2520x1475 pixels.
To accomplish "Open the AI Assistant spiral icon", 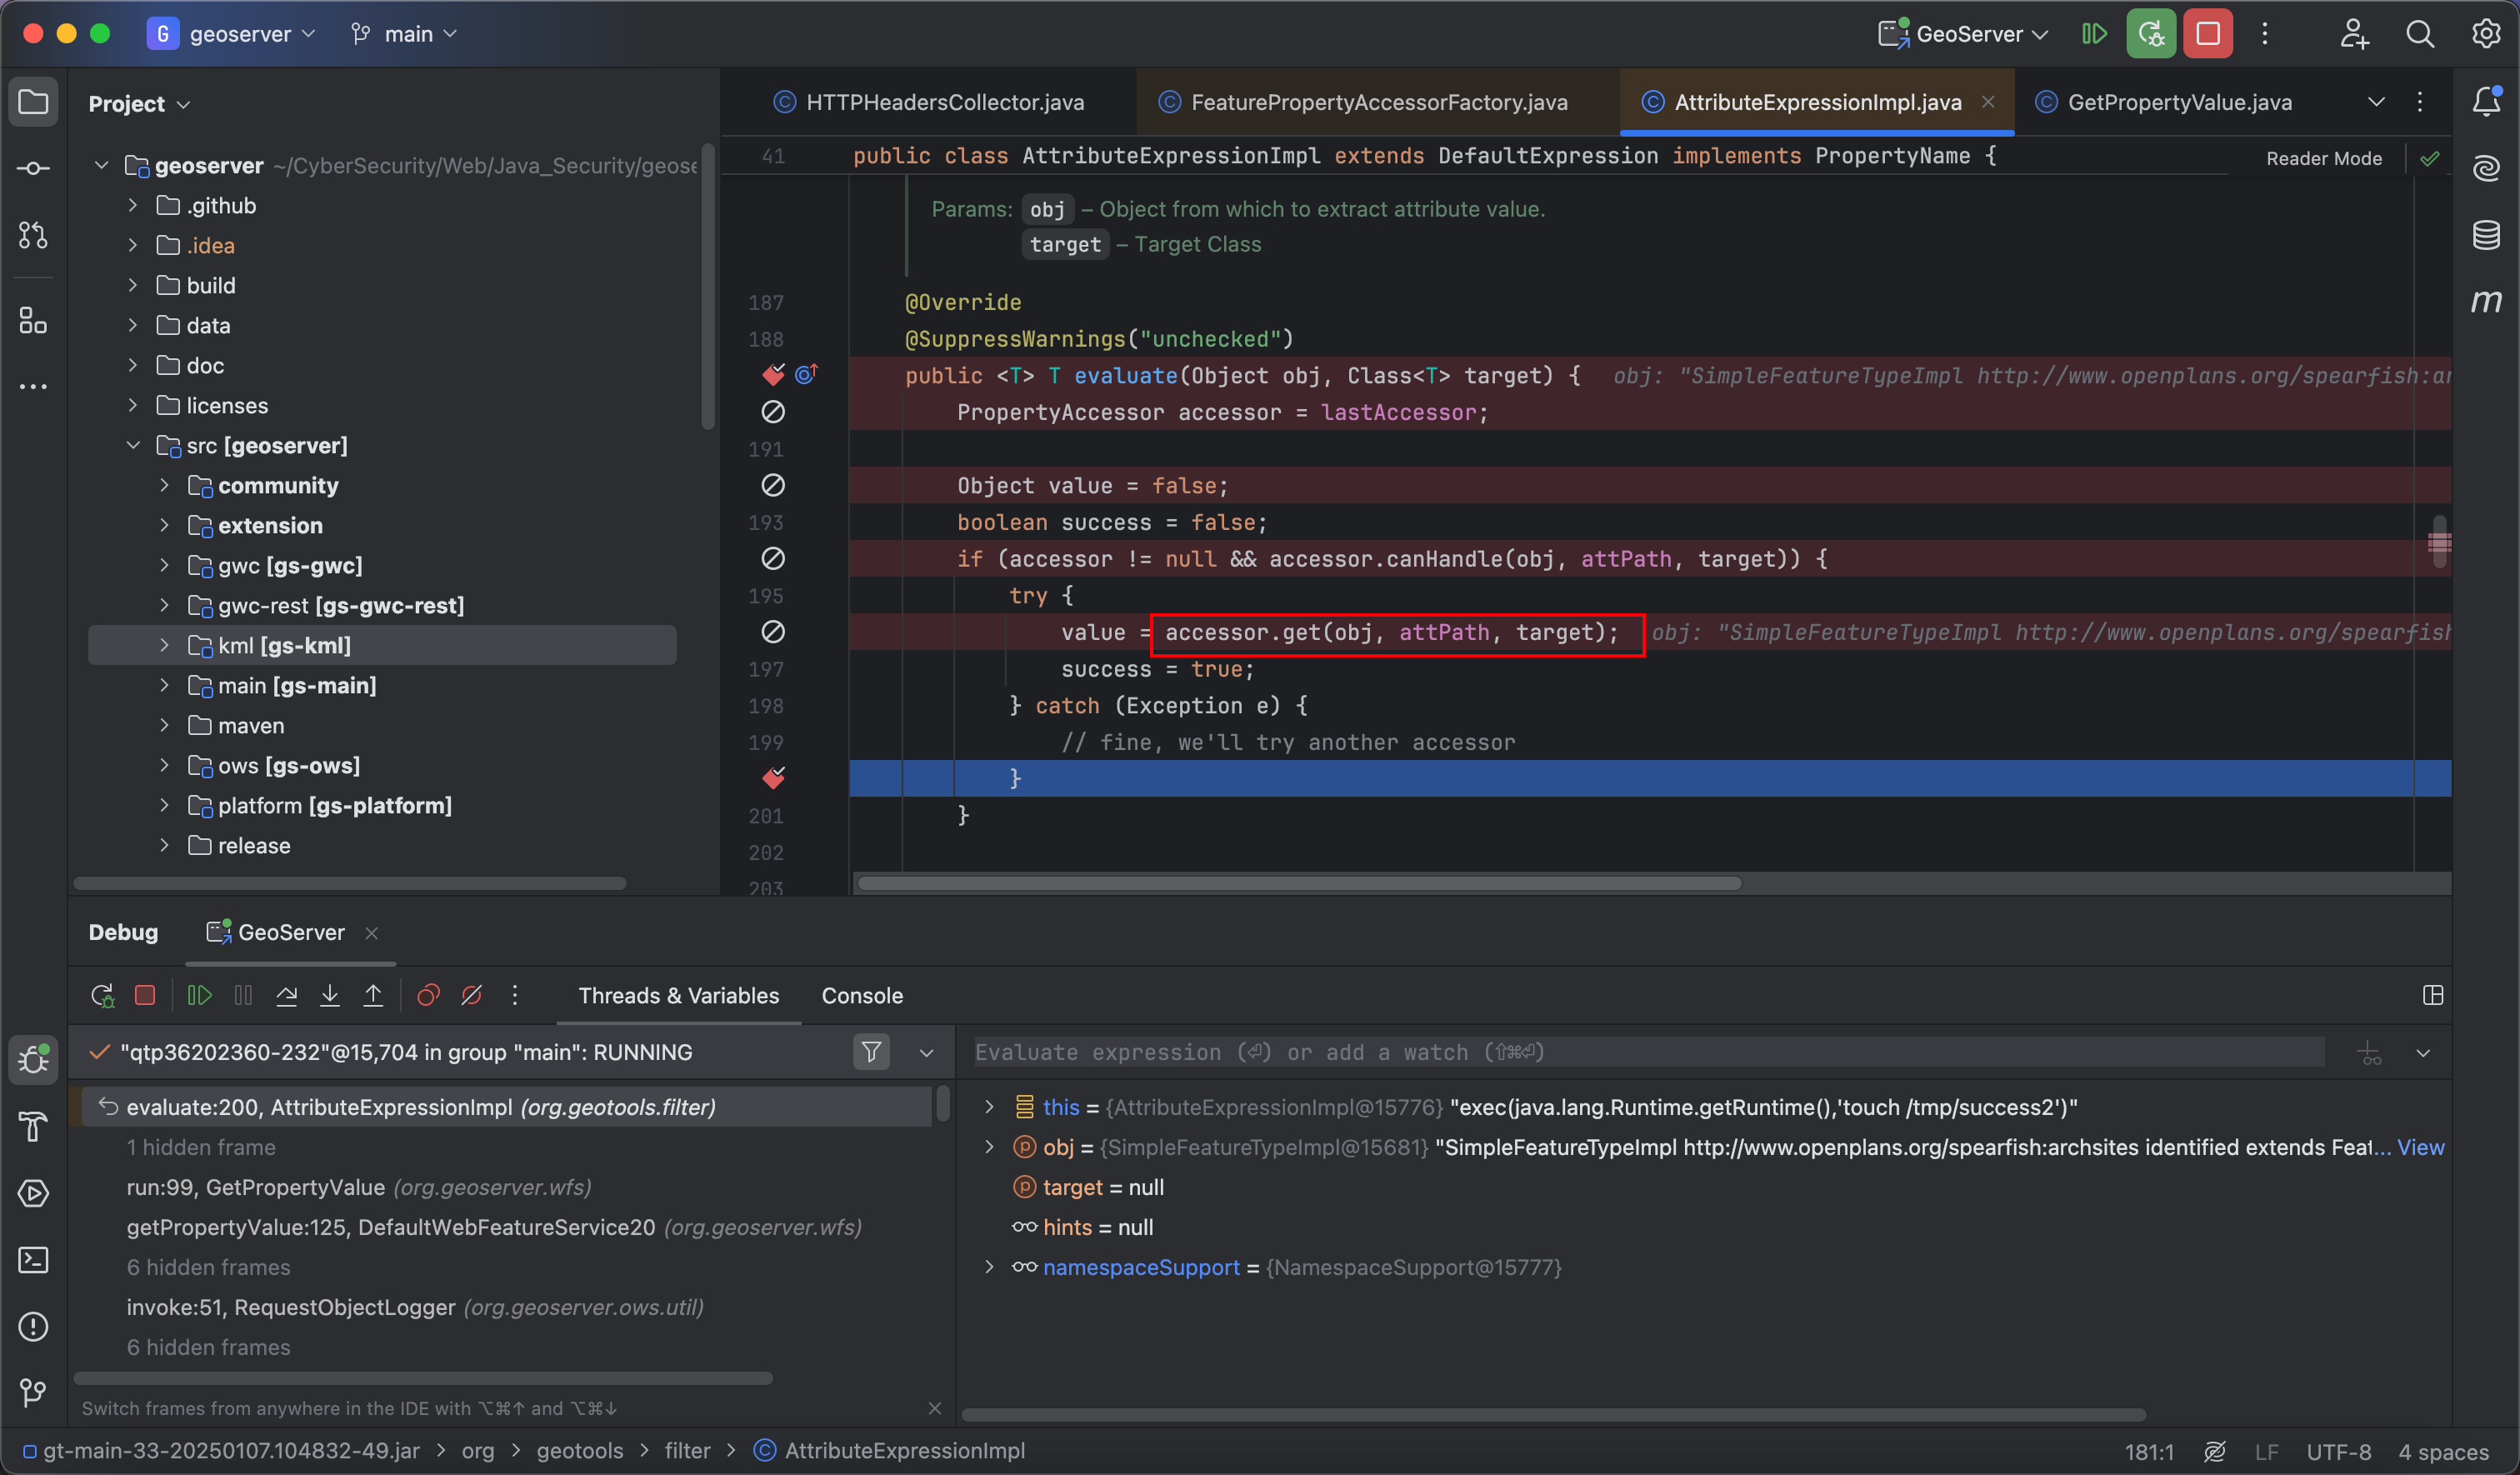I will click(x=2486, y=168).
